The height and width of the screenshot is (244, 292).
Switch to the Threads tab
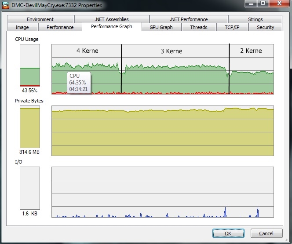click(199, 27)
